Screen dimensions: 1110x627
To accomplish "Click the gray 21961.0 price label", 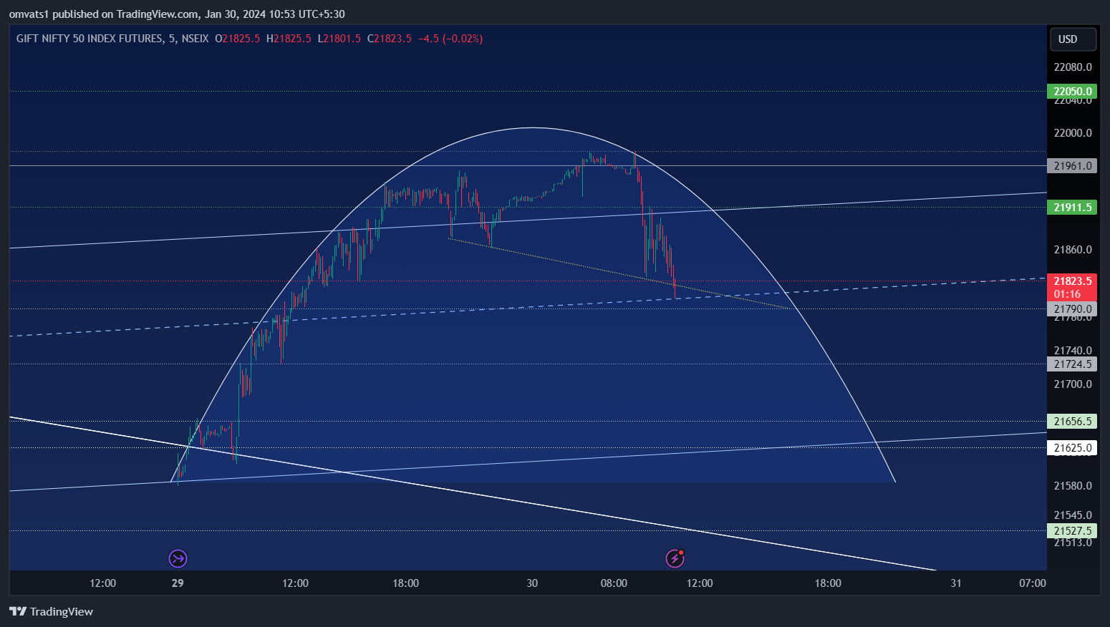I will pos(1072,166).
